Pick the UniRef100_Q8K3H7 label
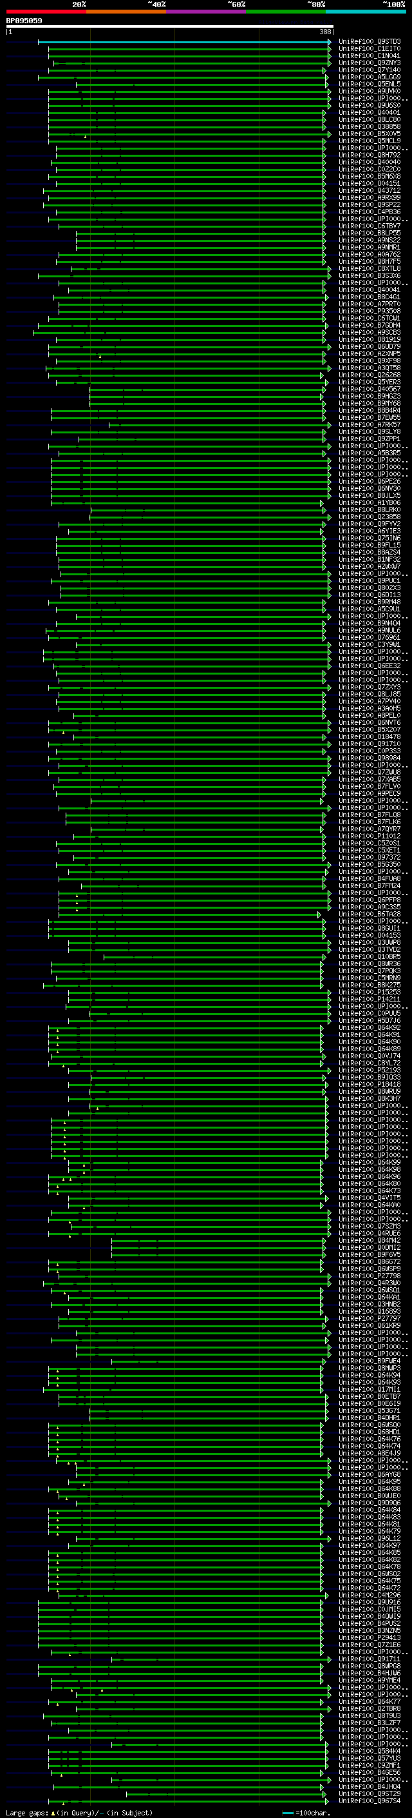Viewport: 412px width, 1818px height. coord(370,1098)
